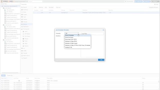Select 'Monday to Friday, 07:00 to 18:45: Every 15 minutes'
The height and width of the screenshot is (90, 160).
click(x=78, y=45)
